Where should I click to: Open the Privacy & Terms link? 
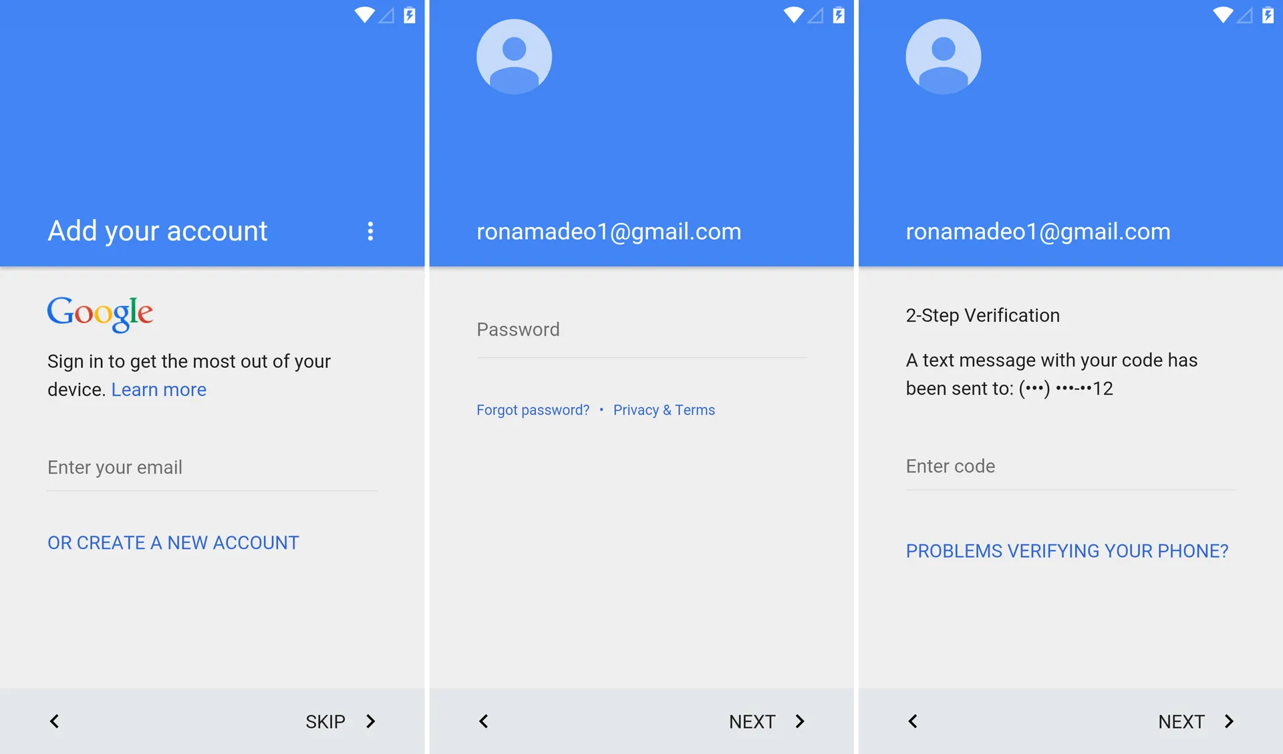coord(664,410)
